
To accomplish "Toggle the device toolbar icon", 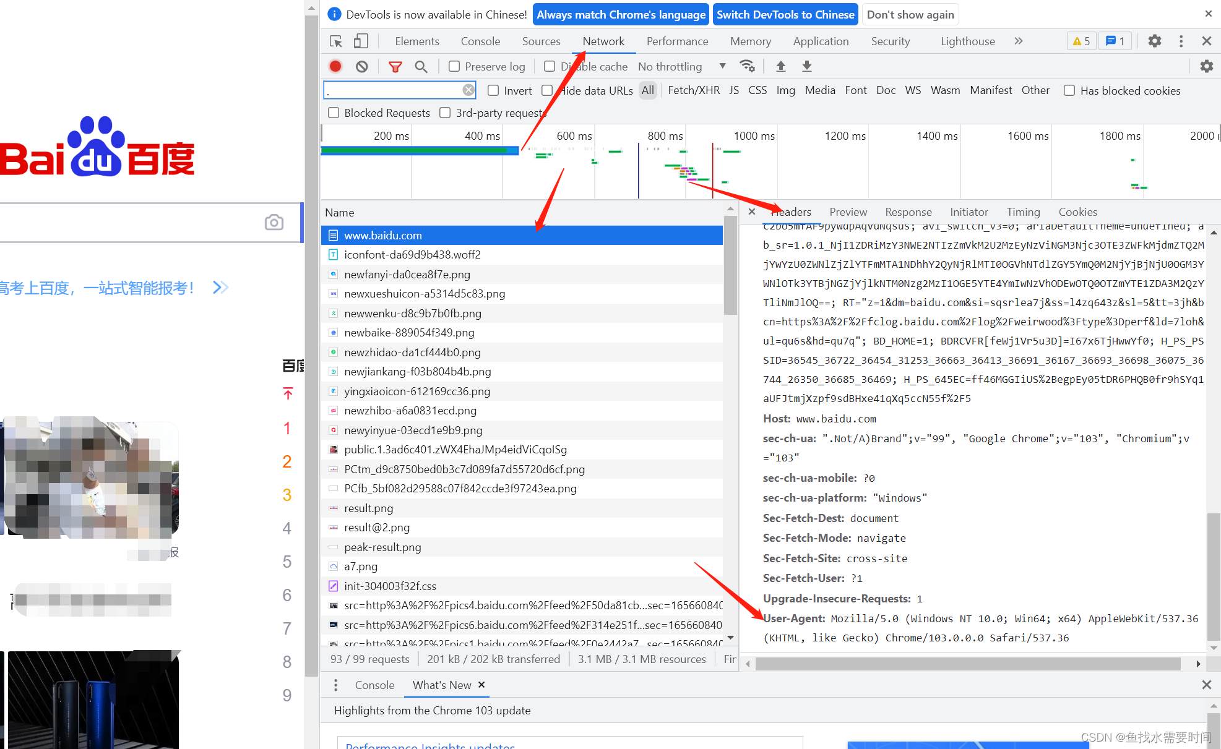I will (361, 41).
